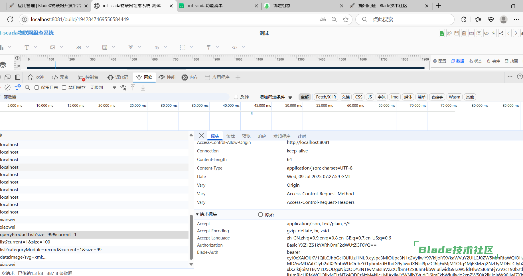Toggle the preview eye icon in editor toolbar
The height and width of the screenshot is (276, 523).
[x=486, y=33]
